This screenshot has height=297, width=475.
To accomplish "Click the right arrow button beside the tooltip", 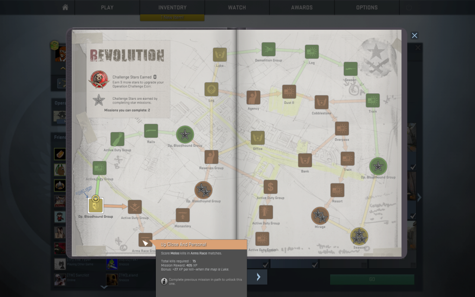I will [258, 277].
